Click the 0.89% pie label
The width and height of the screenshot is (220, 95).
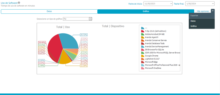click(x=84, y=58)
